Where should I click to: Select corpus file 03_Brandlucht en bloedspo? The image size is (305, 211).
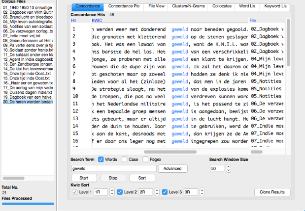pos(28,17)
